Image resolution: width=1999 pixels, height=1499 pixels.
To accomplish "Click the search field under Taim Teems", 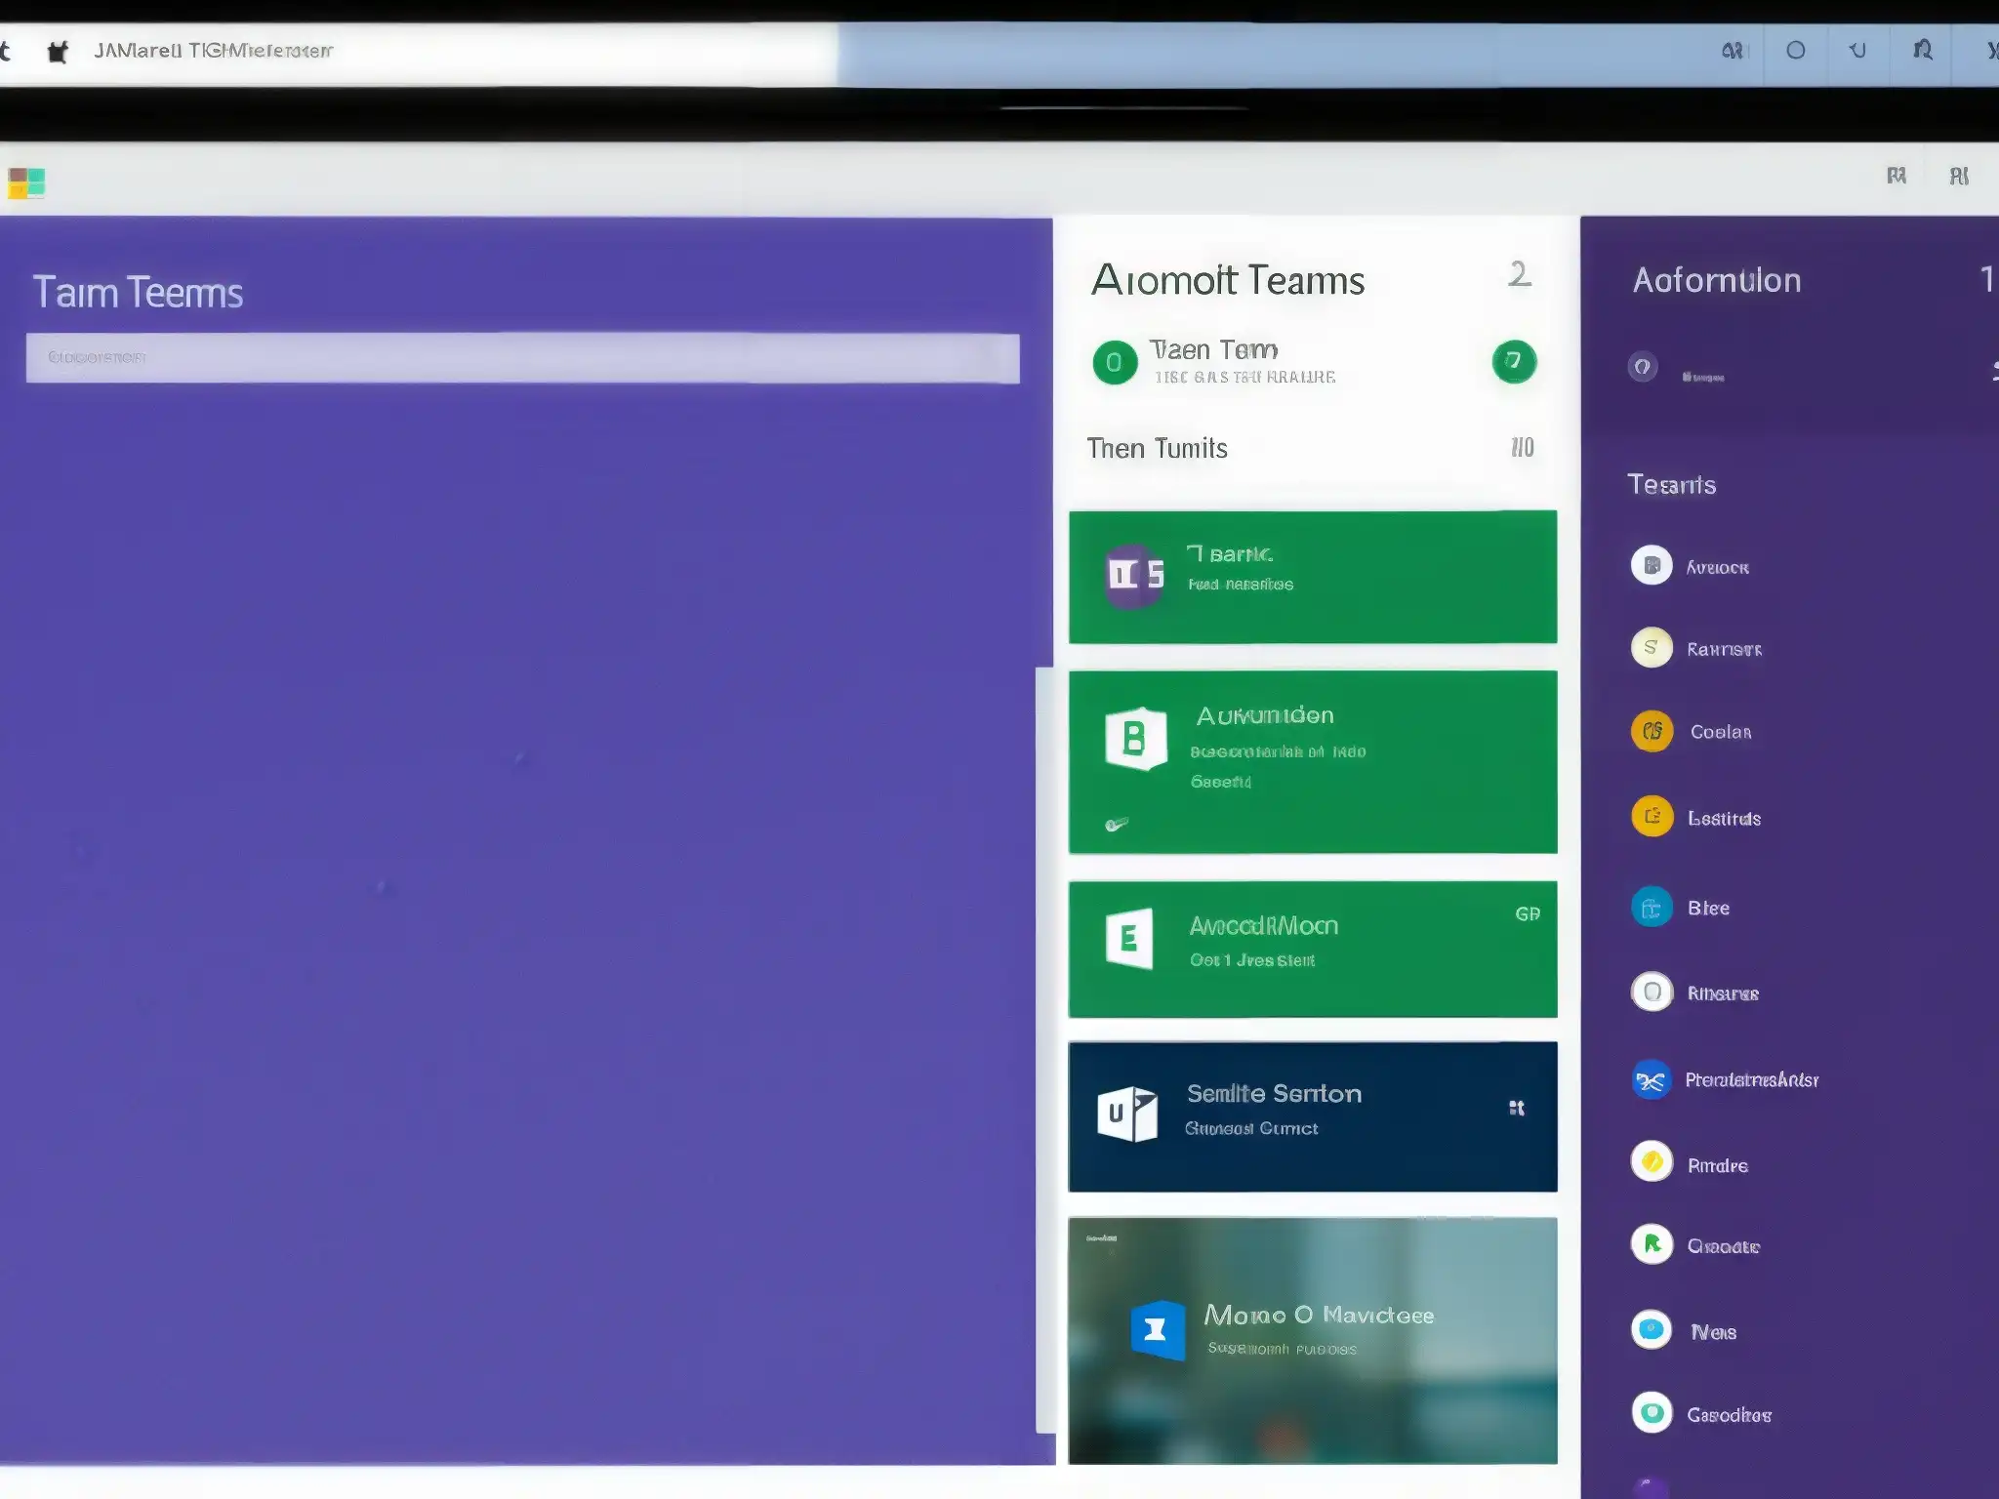I will (x=522, y=358).
